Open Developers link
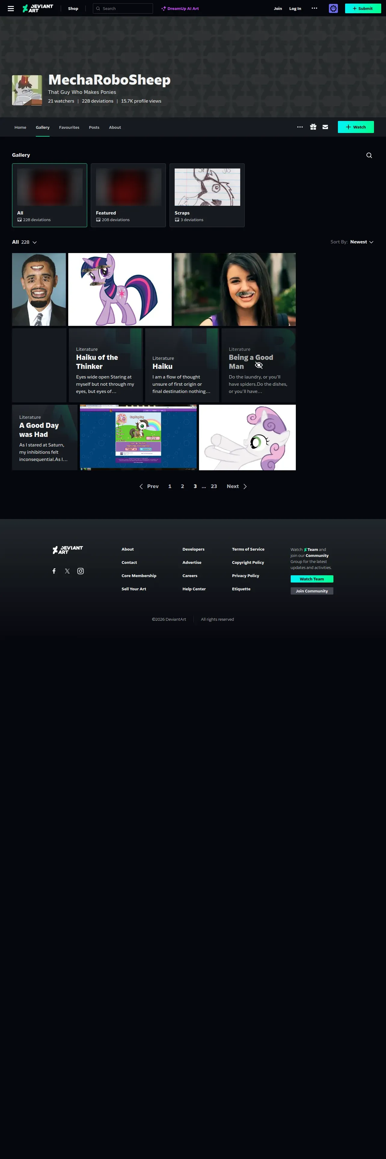This screenshot has height=1159, width=386. click(193, 549)
